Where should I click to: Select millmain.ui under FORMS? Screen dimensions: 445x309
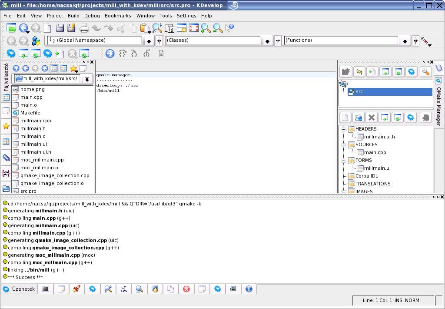coord(377,168)
